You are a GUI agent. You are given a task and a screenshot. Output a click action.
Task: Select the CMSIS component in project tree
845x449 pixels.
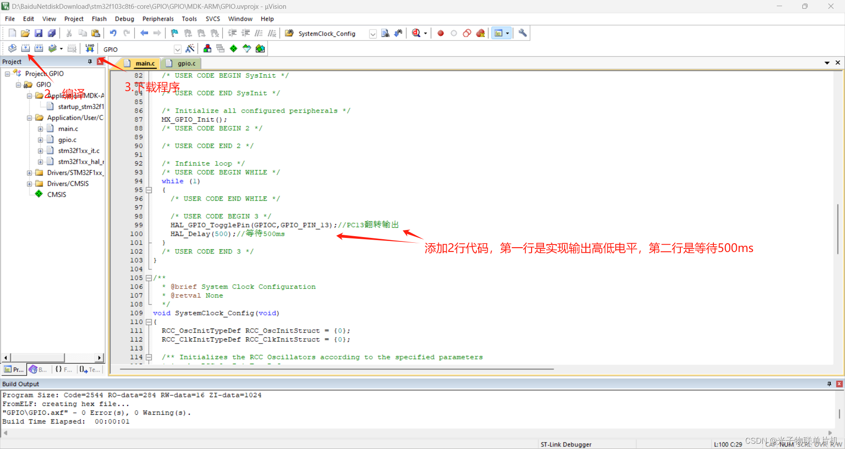56,195
